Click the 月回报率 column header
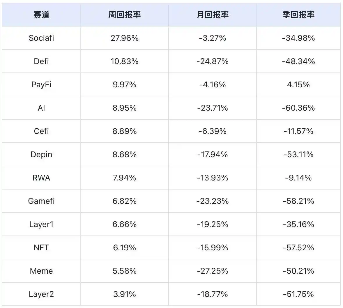Screen dimensions: 343x308 click(x=213, y=15)
